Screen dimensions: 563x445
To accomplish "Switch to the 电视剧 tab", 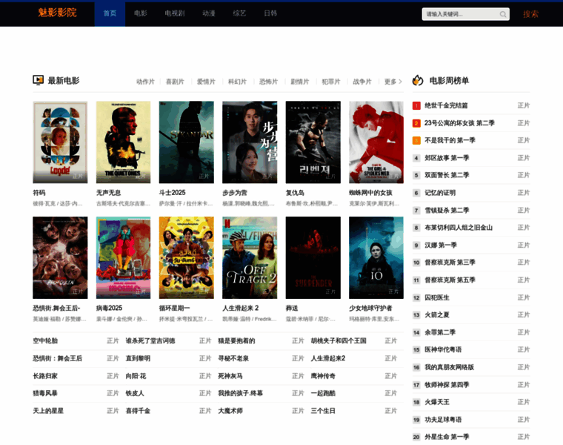I will (x=174, y=13).
